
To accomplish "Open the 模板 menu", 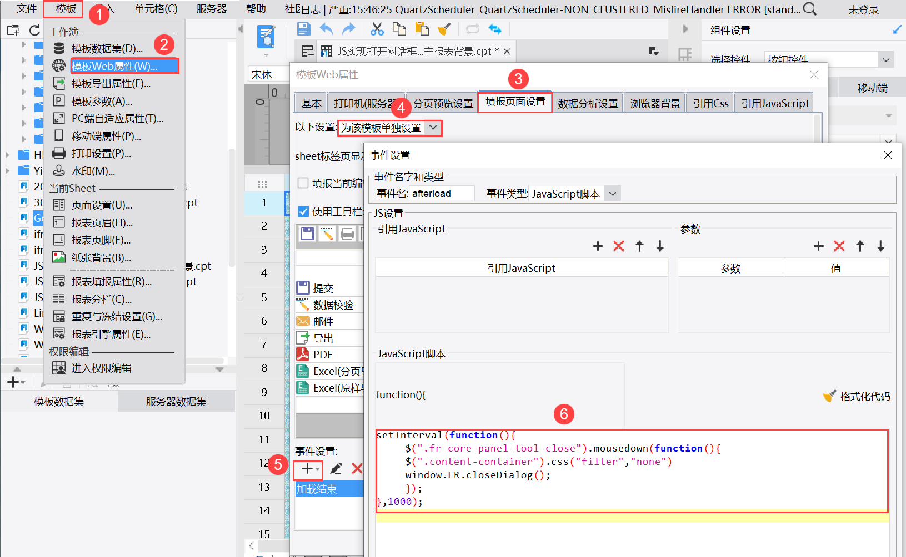I will pos(65,9).
